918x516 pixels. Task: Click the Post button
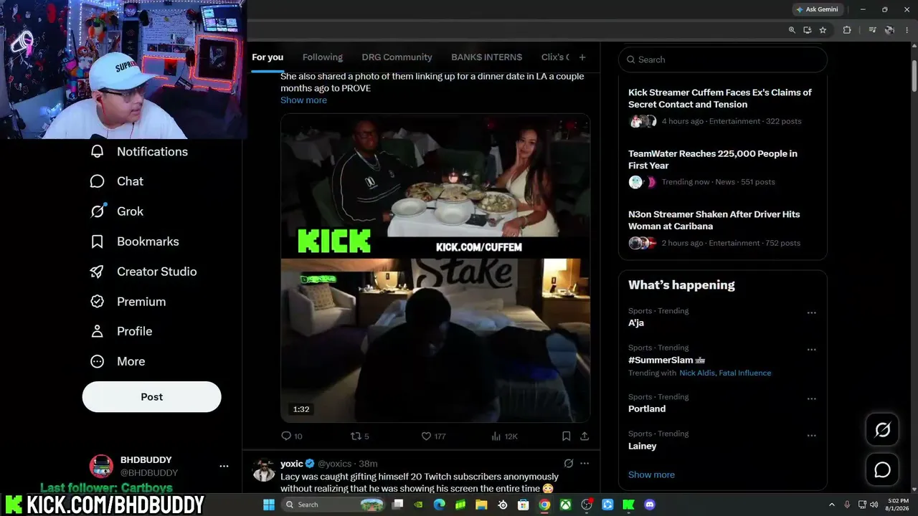pyautogui.click(x=152, y=397)
